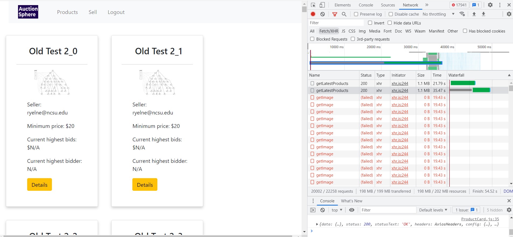This screenshot has height=237, width=513.
Task: Toggle the device toolbar icon
Action: [322, 5]
